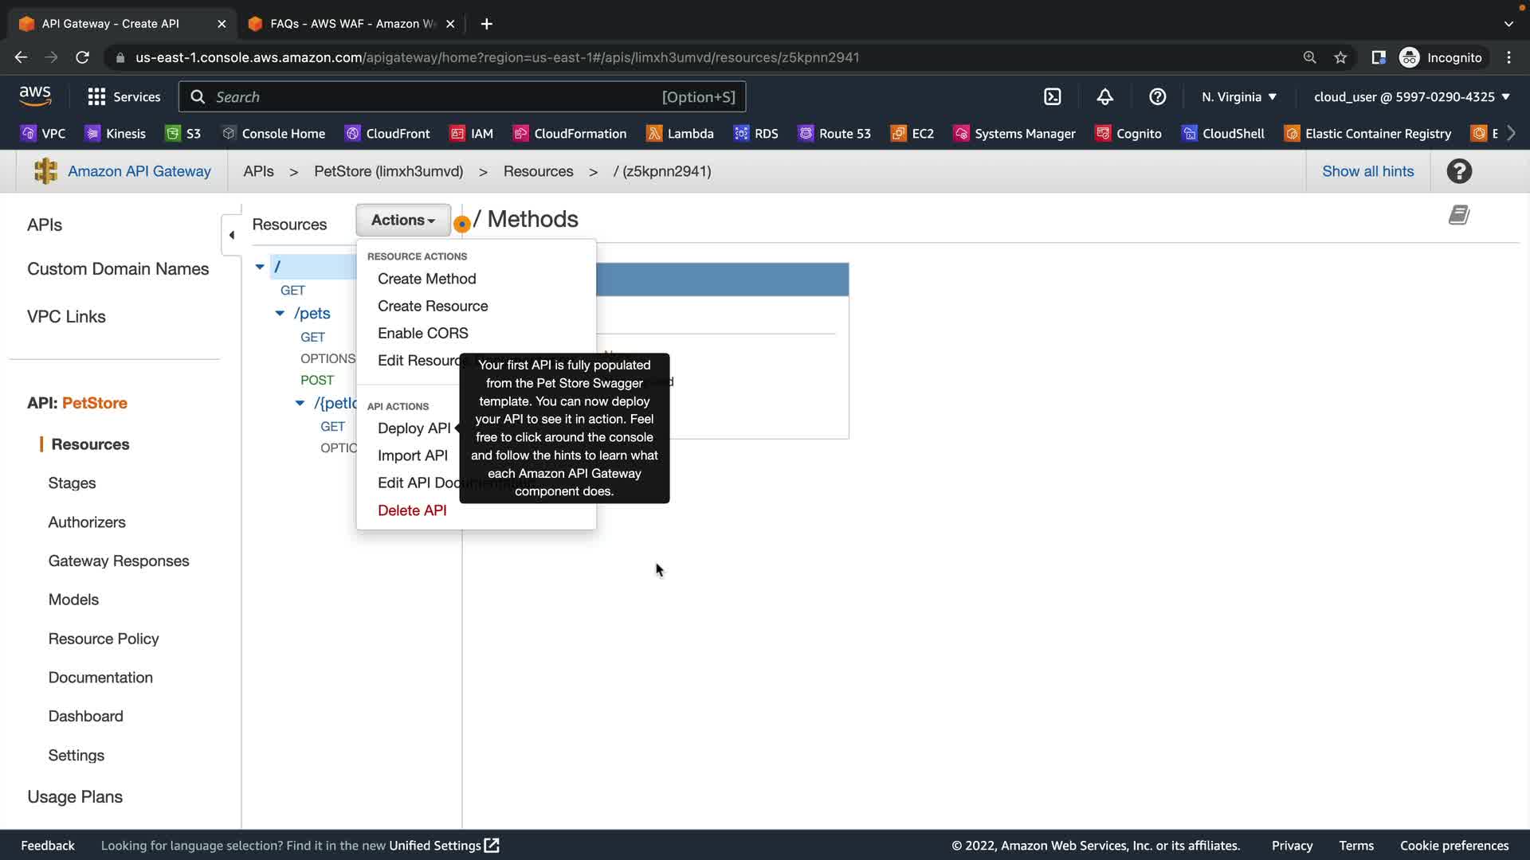The height and width of the screenshot is (860, 1530).
Task: Select Create Method from Actions menu
Action: pos(426,279)
